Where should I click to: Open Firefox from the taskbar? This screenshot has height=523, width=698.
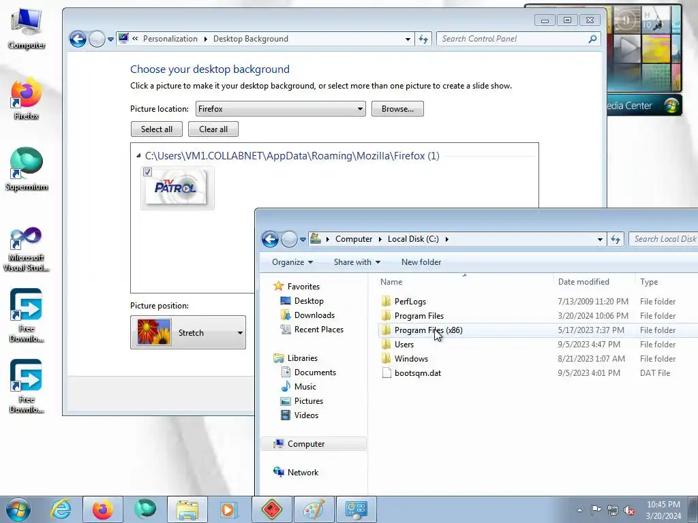[102, 509]
